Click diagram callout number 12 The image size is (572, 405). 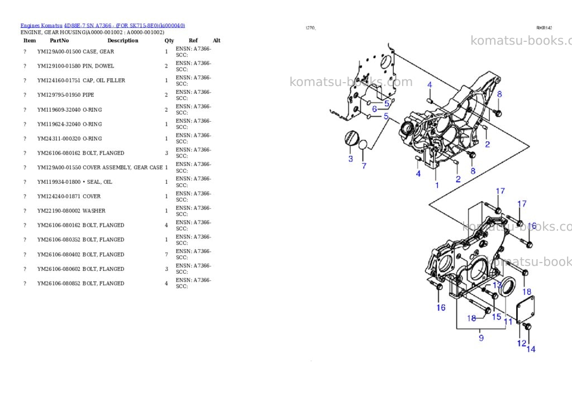(522, 344)
